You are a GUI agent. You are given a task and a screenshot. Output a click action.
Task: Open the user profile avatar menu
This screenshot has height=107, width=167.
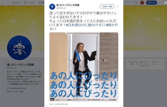(142, 3)
